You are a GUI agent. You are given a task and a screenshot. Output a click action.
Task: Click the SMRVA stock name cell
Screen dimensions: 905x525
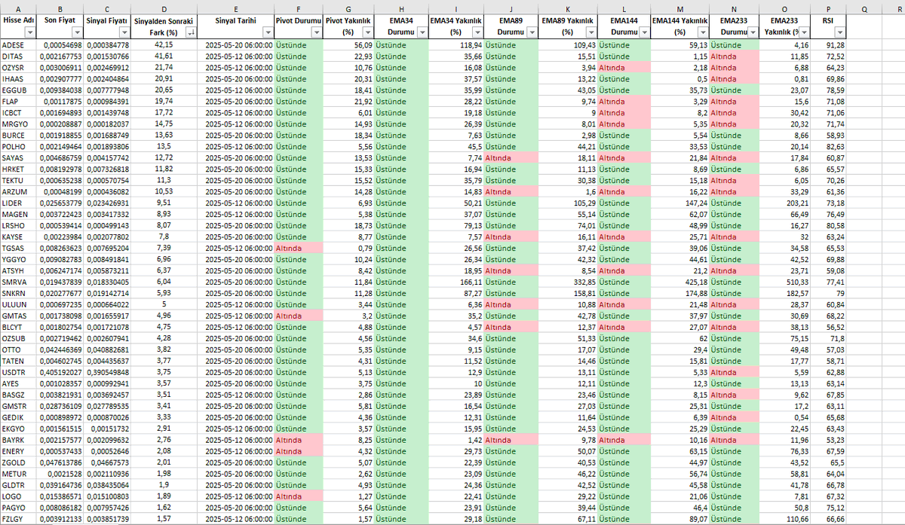click(17, 282)
